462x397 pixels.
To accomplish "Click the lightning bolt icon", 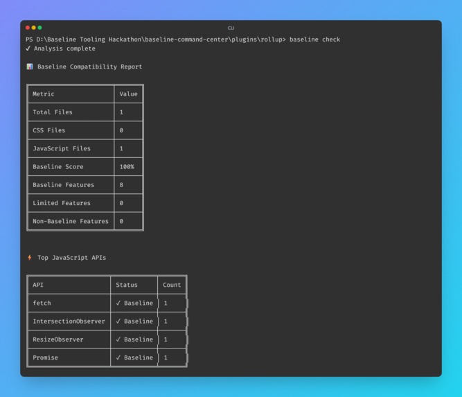I will tap(30, 258).
